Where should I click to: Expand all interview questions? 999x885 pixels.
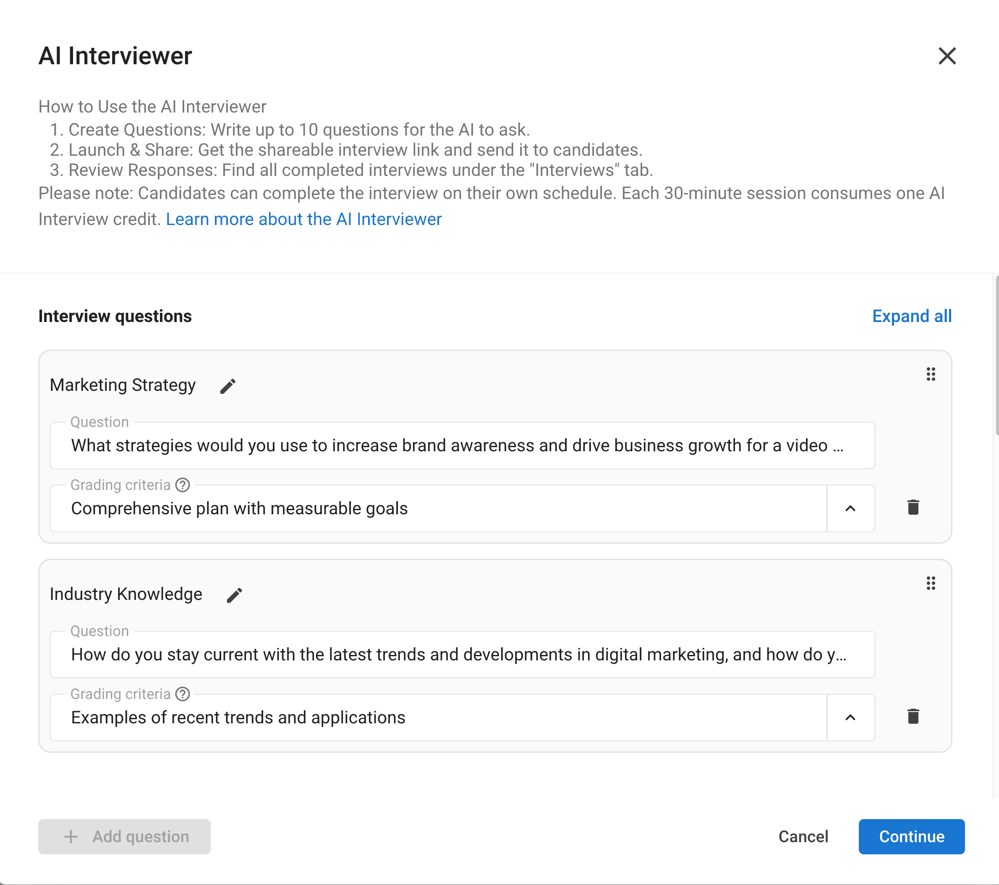click(912, 317)
